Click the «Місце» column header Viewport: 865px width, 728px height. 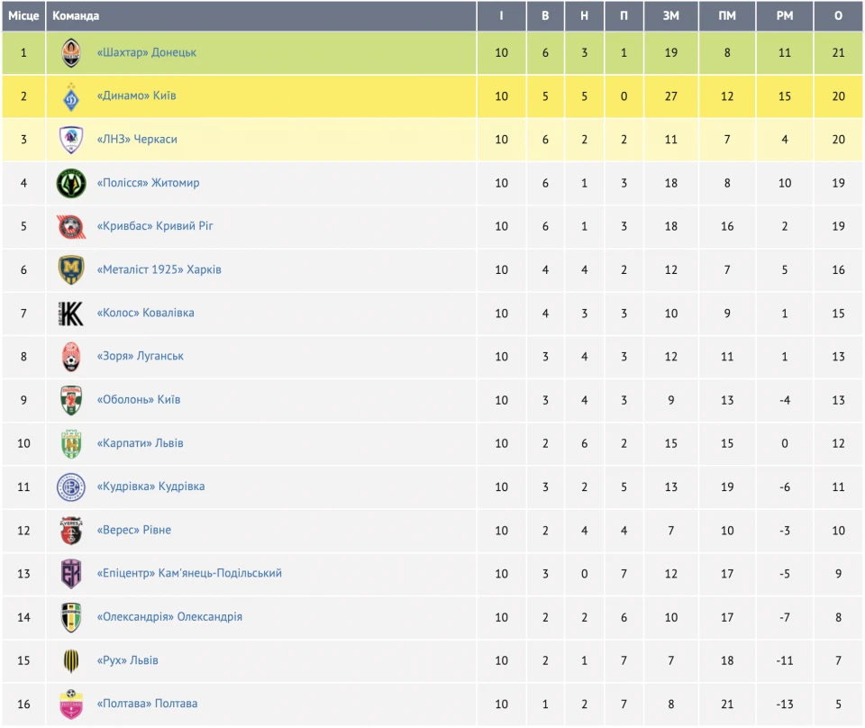coord(23,16)
